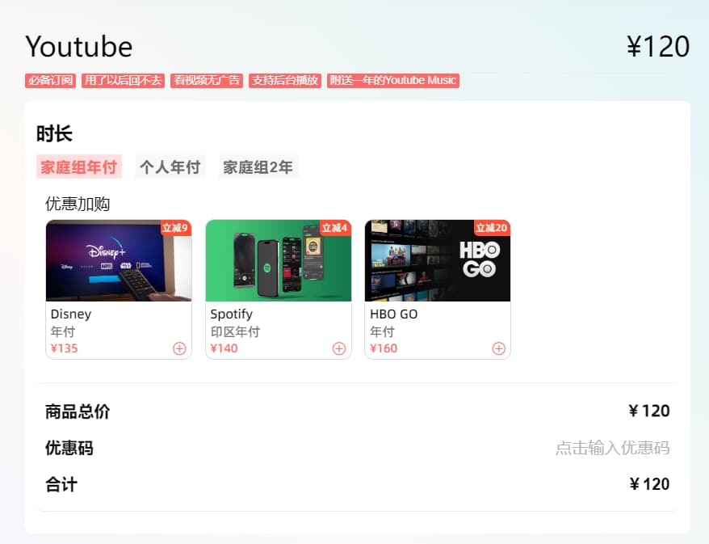Click the Youtube product title
Viewport: 709px width, 544px height.
(79, 47)
